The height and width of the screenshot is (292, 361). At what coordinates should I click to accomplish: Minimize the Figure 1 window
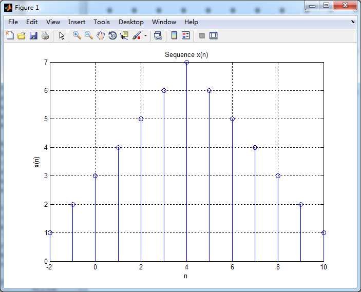click(x=312, y=6)
